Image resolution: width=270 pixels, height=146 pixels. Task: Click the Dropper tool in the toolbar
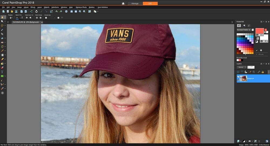click(2, 30)
